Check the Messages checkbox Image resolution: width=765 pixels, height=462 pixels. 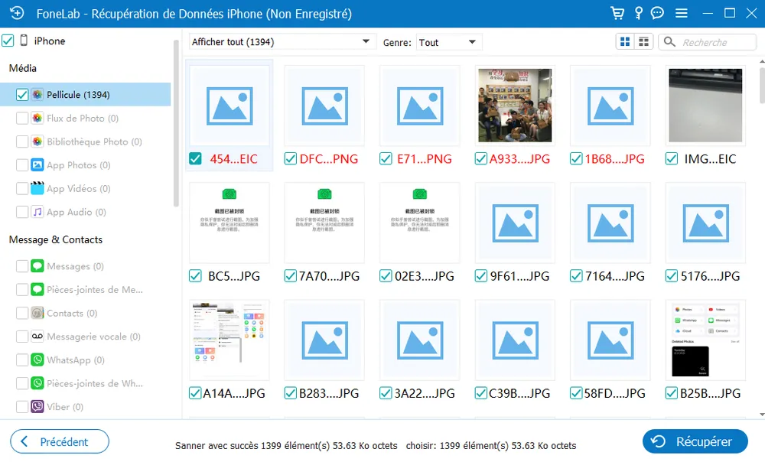22,266
